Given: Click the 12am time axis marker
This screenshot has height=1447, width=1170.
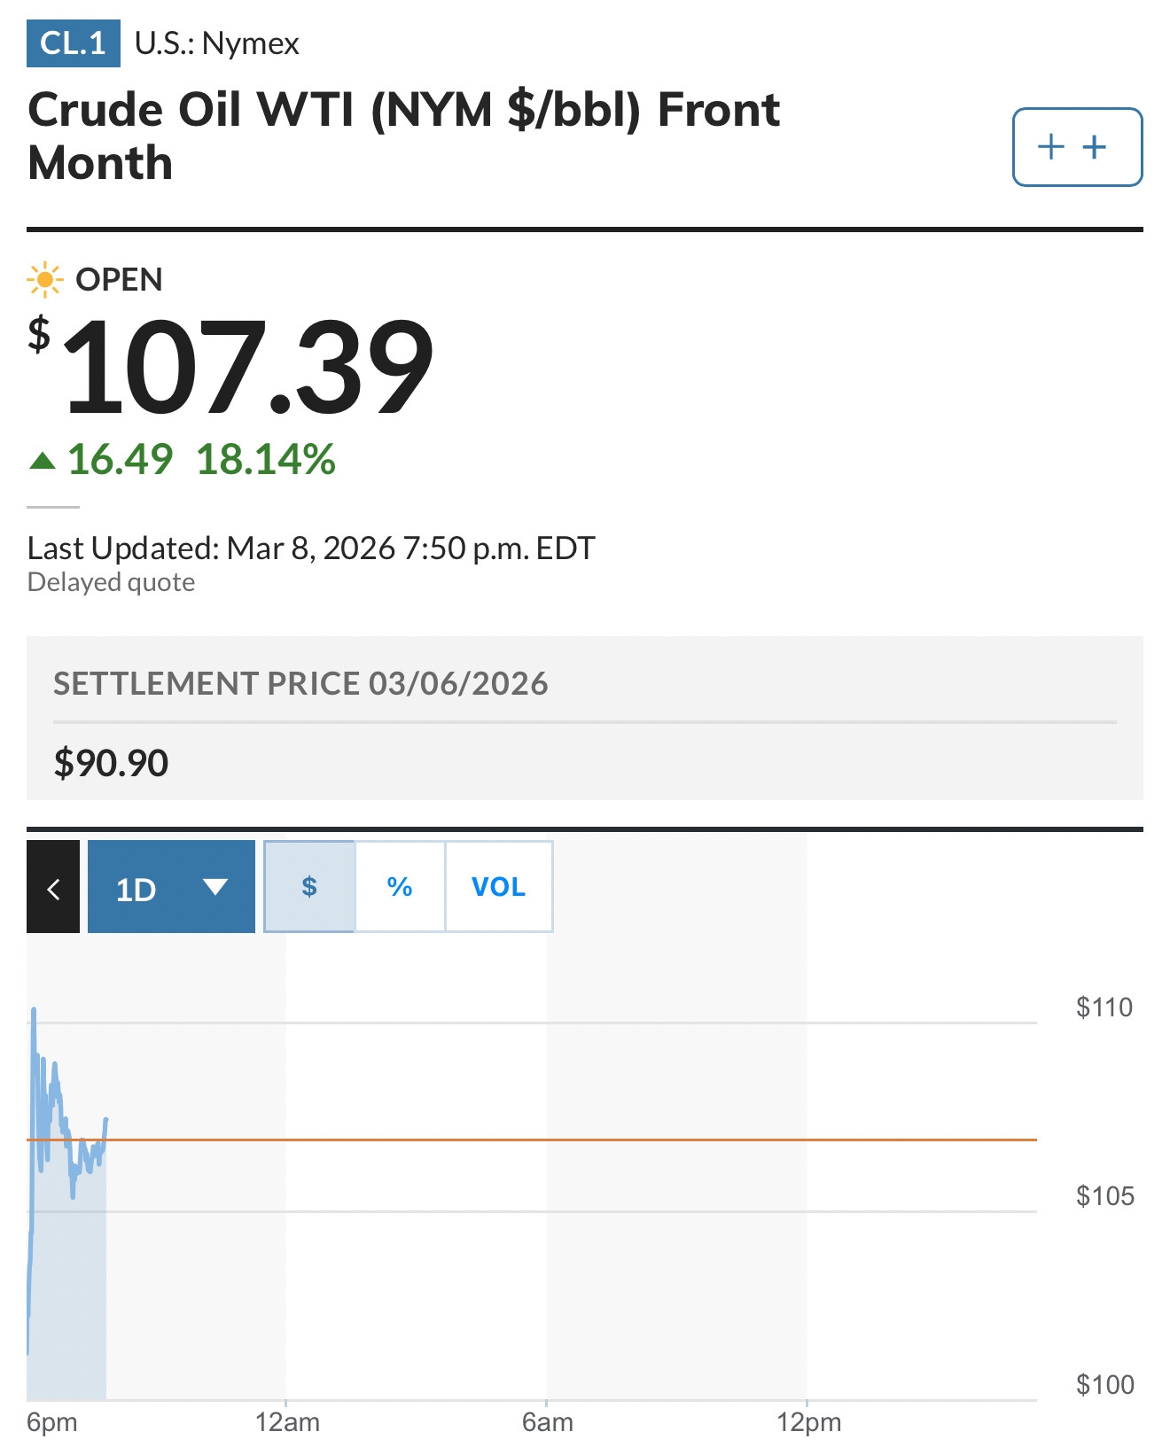Looking at the screenshot, I should coord(287,1422).
